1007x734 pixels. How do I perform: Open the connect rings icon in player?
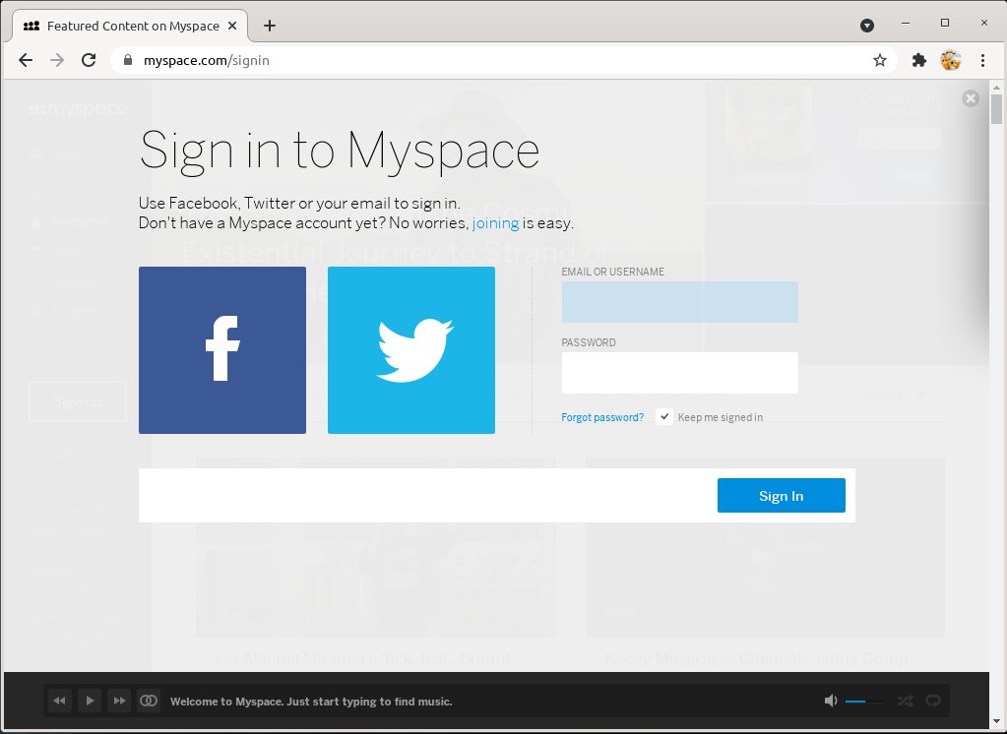coord(149,701)
